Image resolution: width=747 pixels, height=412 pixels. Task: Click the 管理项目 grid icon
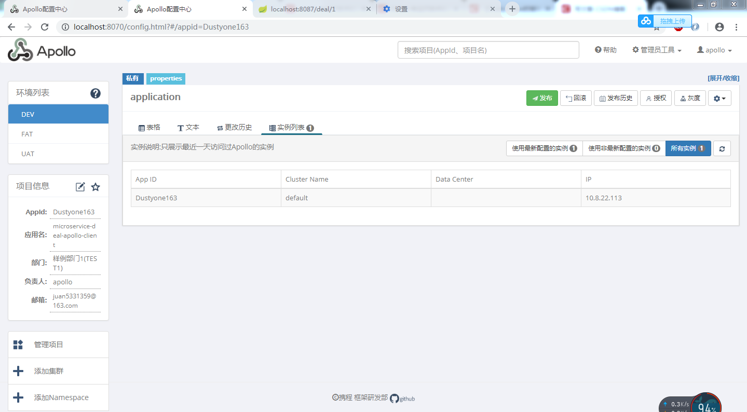click(18, 345)
